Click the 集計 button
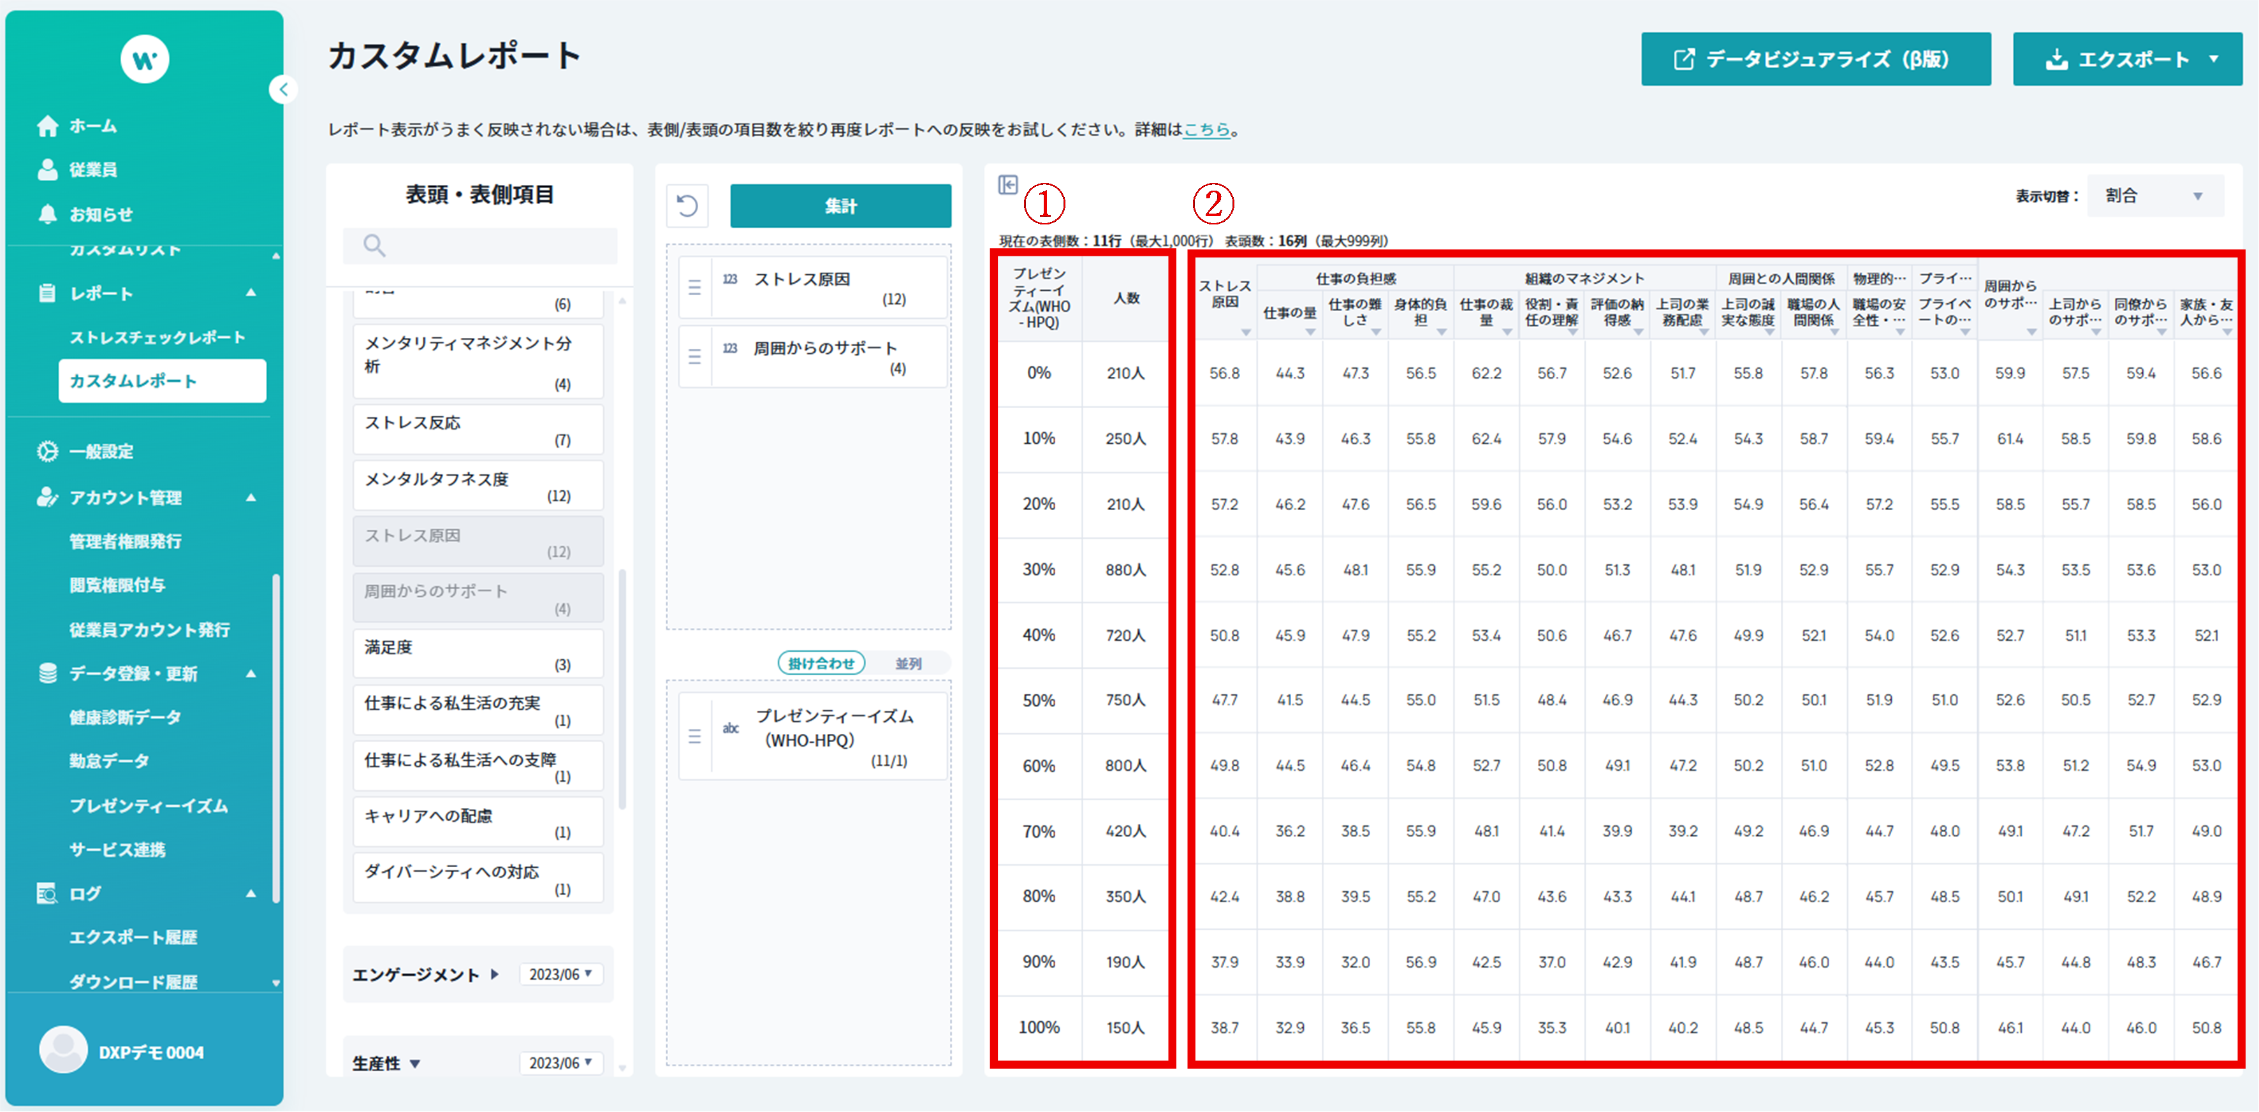 coord(840,206)
